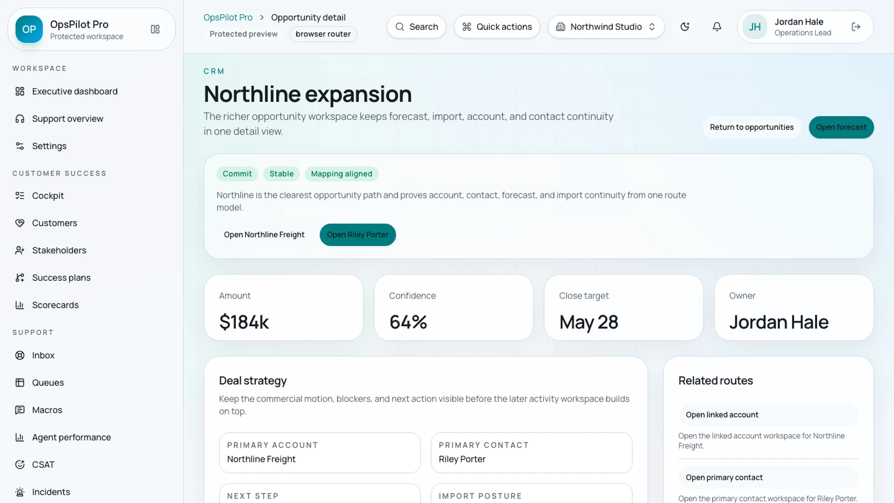The image size is (894, 503).
Task: Click the search magnifier icon
Action: click(x=400, y=27)
